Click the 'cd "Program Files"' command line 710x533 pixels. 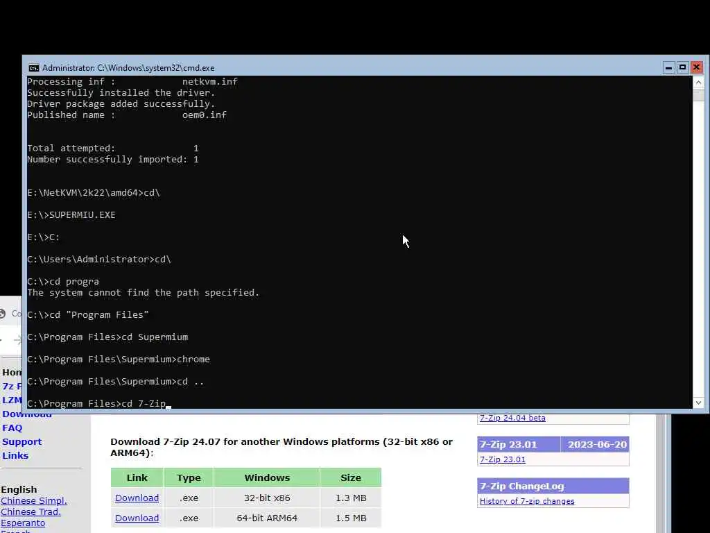88,315
